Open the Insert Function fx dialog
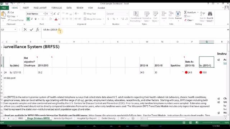Image resolution: width=230 pixels, height=129 pixels. click(37, 29)
